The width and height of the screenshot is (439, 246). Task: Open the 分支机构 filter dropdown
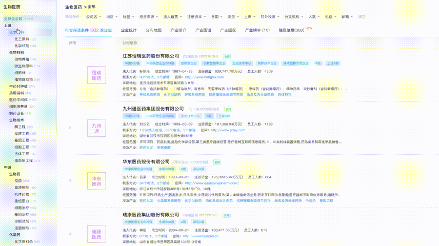pos(293,17)
